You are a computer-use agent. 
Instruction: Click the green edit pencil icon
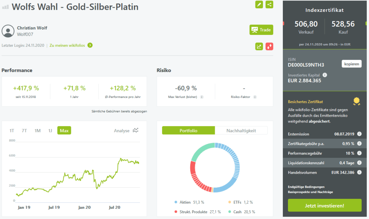pos(259,5)
